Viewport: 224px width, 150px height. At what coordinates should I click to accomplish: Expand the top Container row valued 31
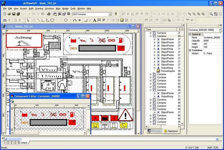150,33
